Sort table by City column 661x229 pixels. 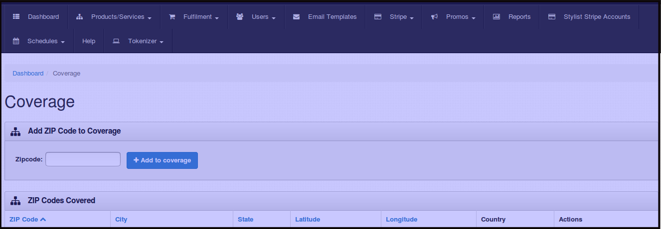pos(121,219)
